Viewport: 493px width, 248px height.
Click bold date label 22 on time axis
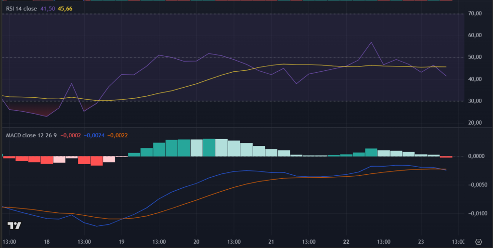[x=346, y=242]
